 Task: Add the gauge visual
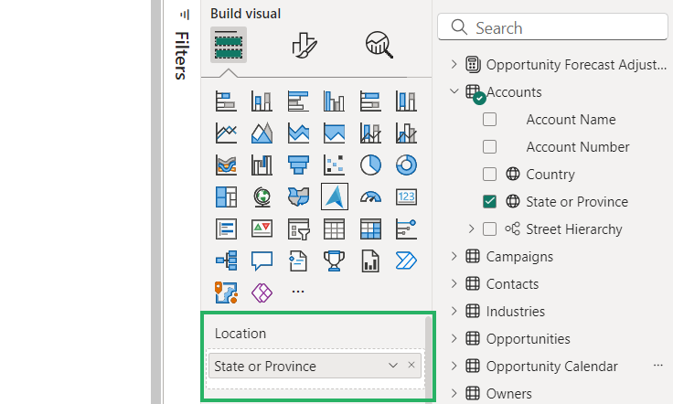[370, 197]
